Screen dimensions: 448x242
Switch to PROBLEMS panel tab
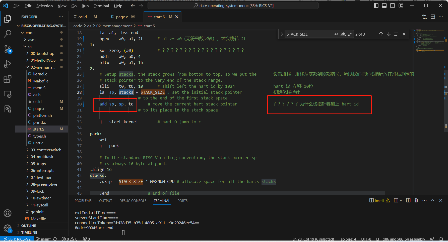pyautogui.click(x=83, y=201)
